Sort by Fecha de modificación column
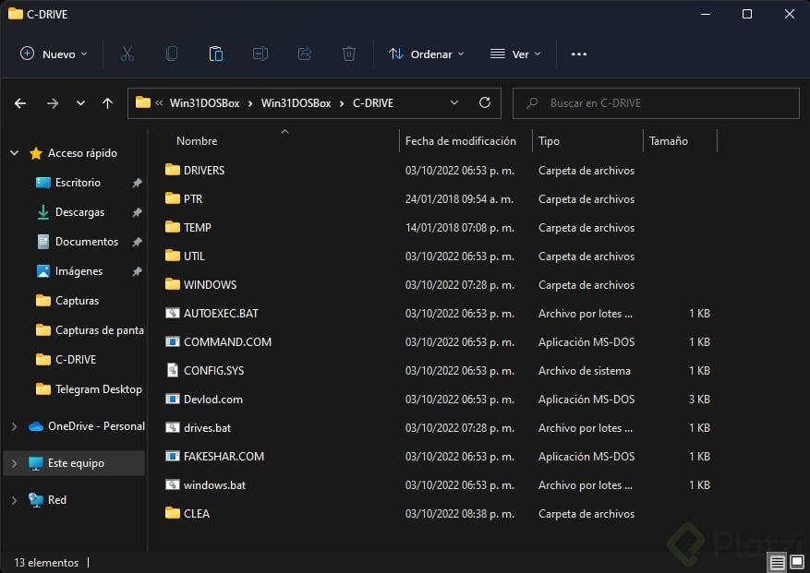This screenshot has width=810, height=573. (460, 141)
